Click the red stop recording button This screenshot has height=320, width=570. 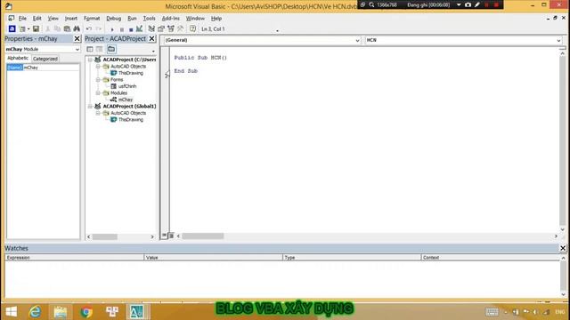[x=496, y=4]
